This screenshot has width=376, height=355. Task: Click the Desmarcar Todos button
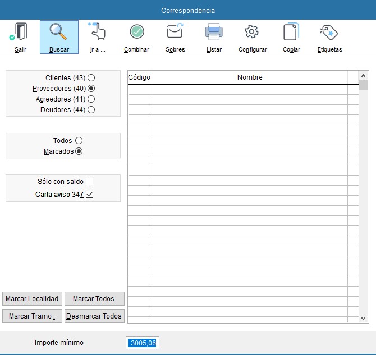coord(94,316)
